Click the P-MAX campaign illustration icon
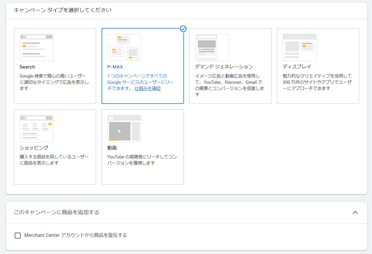This screenshot has height=254, width=372. click(124, 47)
